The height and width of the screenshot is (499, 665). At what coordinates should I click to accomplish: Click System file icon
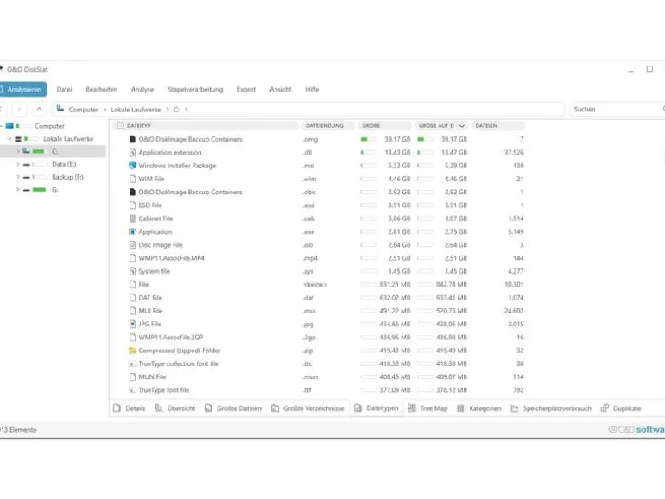click(x=132, y=271)
